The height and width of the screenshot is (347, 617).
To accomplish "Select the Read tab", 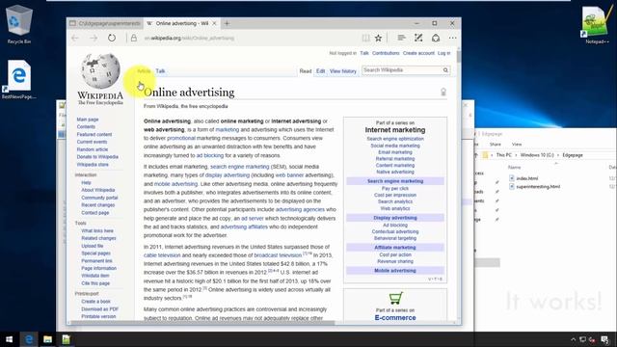I will [x=306, y=71].
